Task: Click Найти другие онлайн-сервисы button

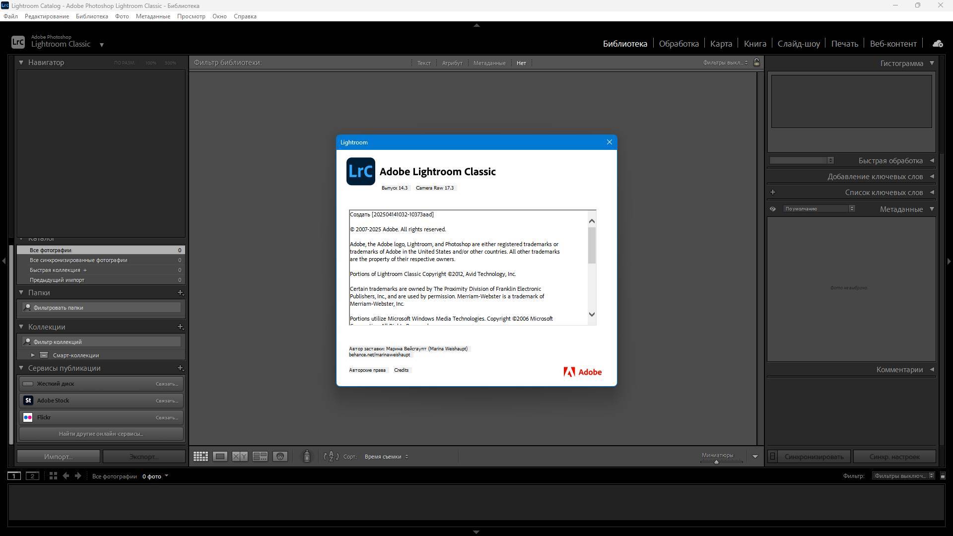Action: pos(101,434)
